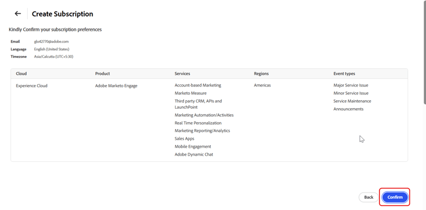
Task: Click Real Time Personalization service
Action: (198, 123)
